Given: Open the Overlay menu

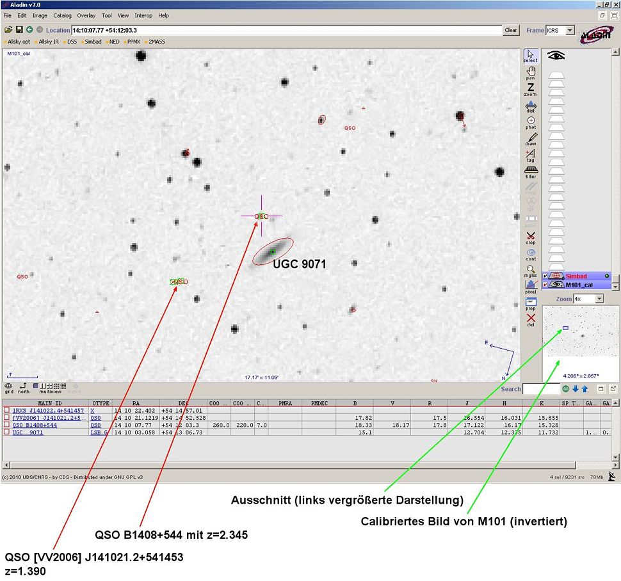Looking at the screenshot, I should click(86, 15).
